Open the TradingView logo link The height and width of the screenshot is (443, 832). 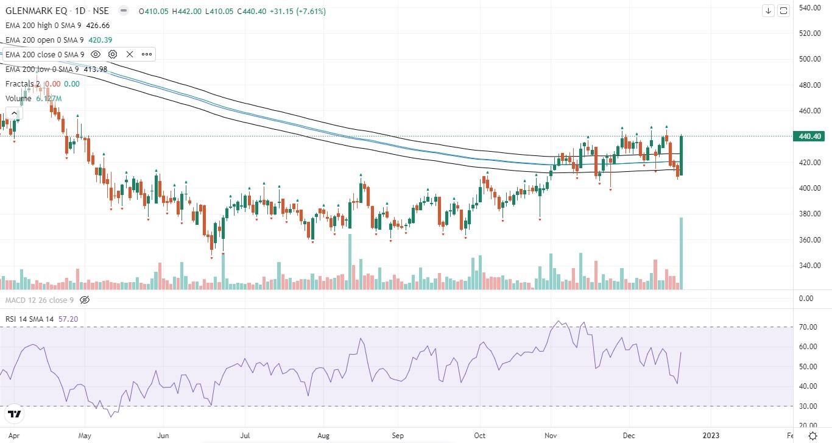point(15,414)
